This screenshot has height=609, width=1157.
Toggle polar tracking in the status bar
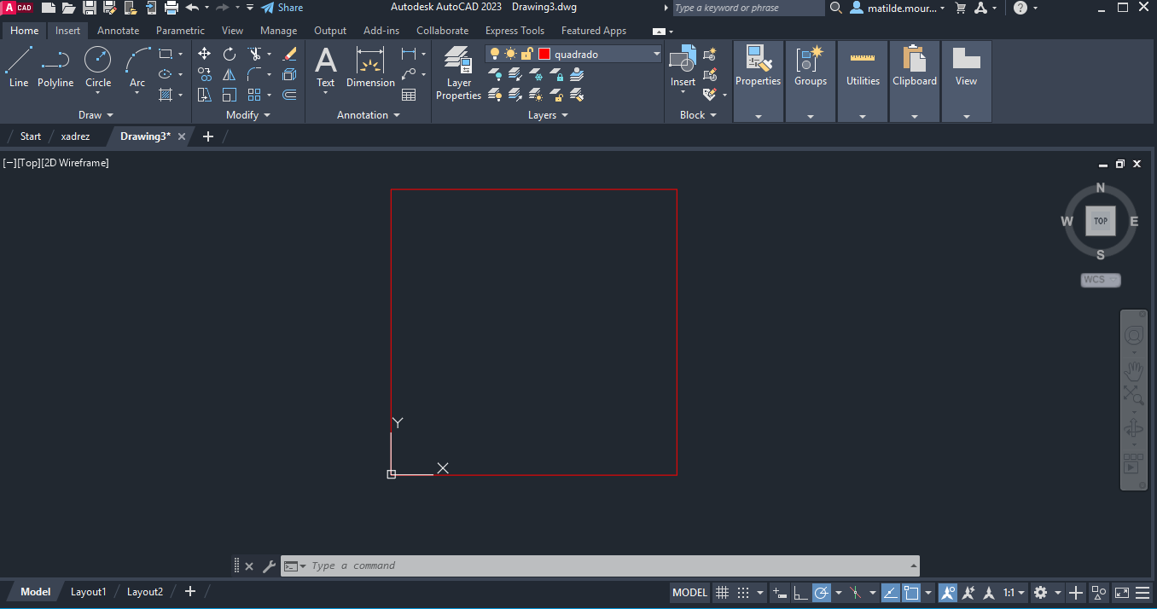822,593
